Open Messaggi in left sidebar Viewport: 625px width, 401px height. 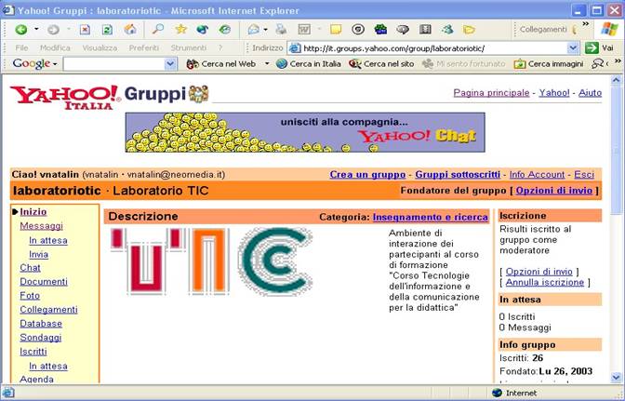(42, 226)
